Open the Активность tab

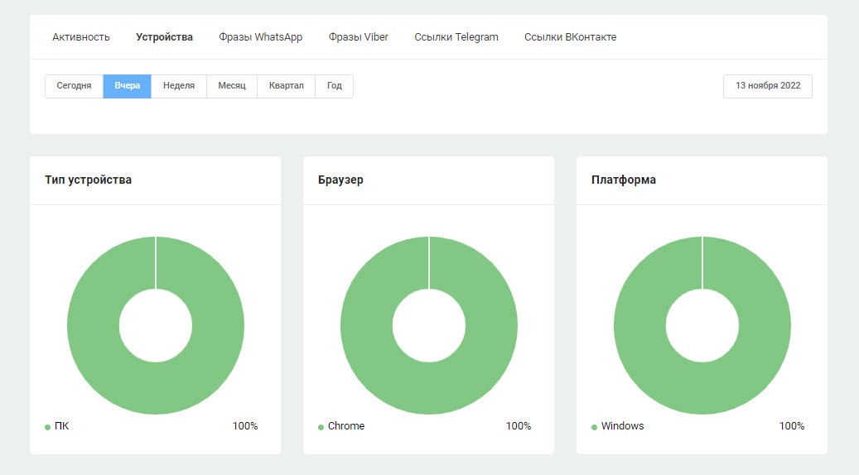[81, 37]
